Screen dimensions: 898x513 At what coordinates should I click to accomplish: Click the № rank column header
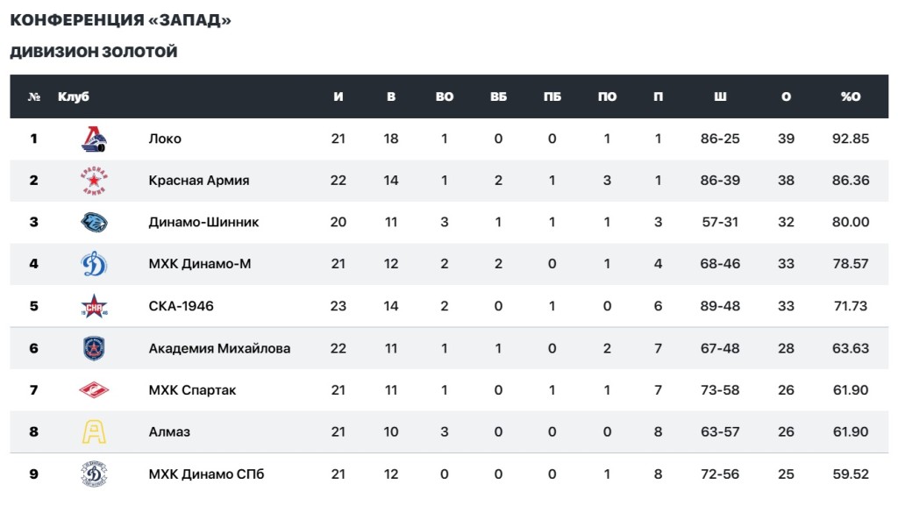coord(34,96)
